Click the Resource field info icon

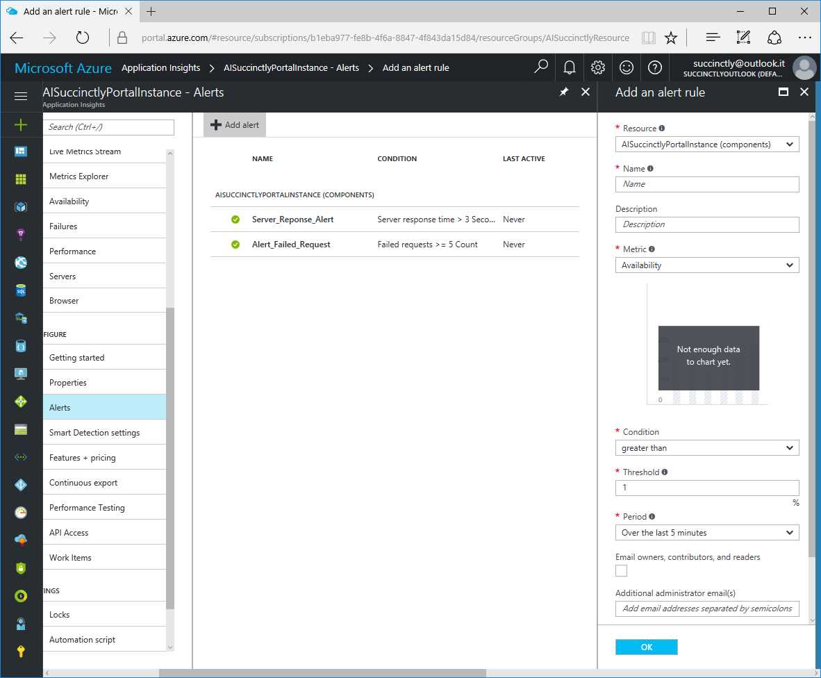tap(662, 129)
